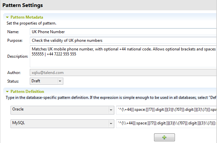Screen dimensions: 217x143
Task: Click the Pattern Metadata section title
Action: (27, 17)
